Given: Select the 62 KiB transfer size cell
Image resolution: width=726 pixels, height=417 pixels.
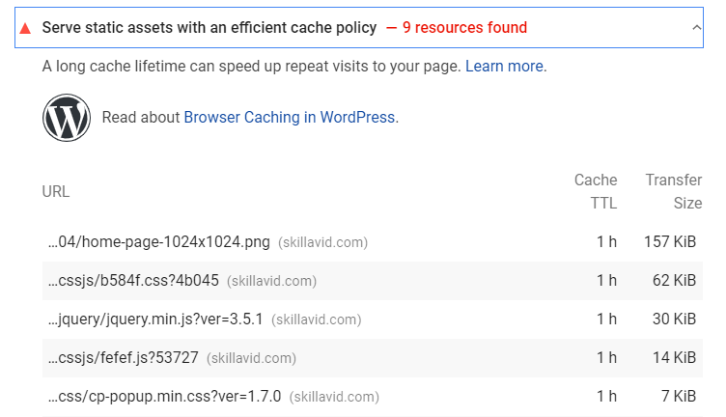Looking at the screenshot, I should 674,281.
